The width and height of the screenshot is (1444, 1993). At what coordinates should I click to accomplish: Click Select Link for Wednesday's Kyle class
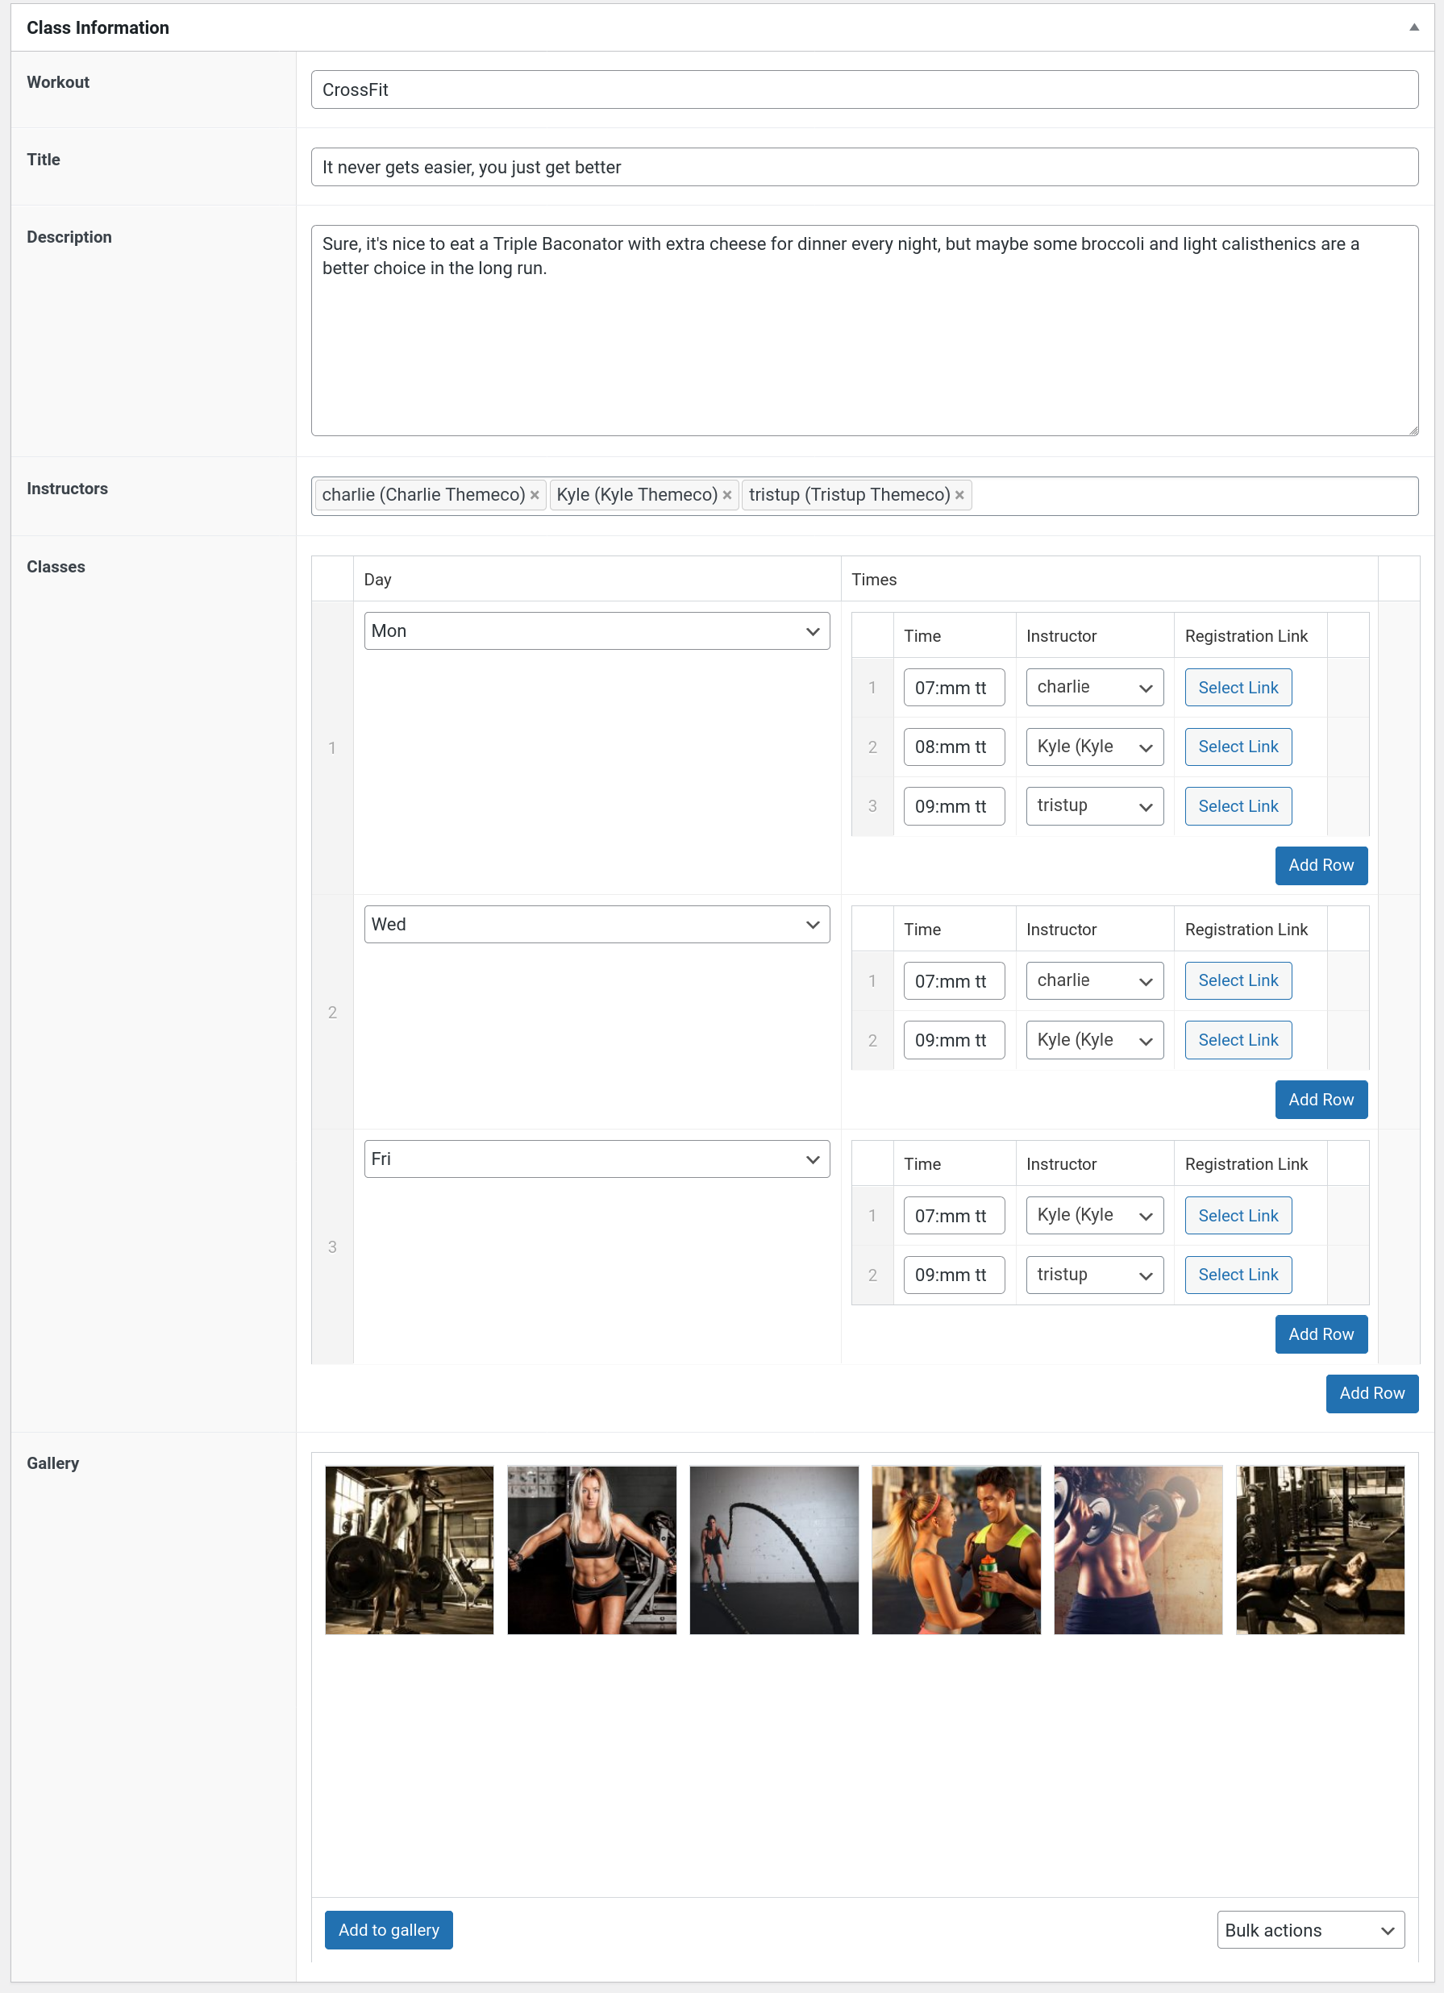click(1238, 1039)
